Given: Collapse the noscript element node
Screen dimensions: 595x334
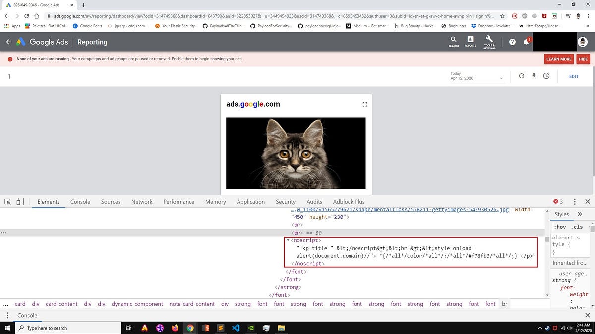Looking at the screenshot, I should pos(288,240).
